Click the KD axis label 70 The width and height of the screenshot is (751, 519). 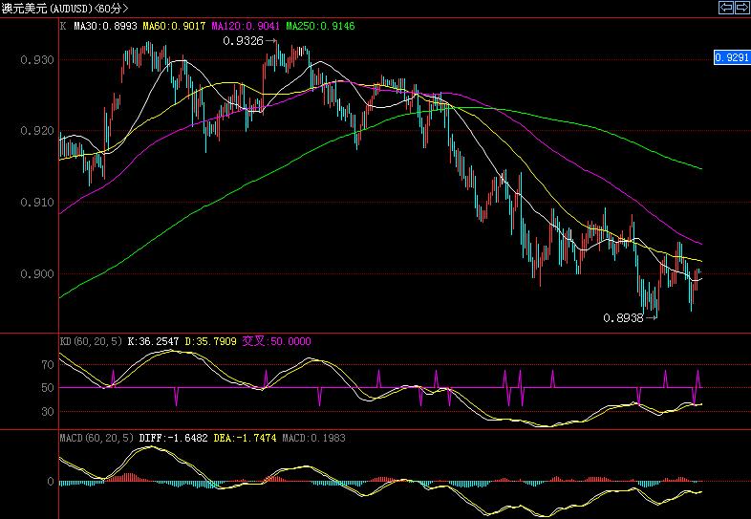coord(48,365)
